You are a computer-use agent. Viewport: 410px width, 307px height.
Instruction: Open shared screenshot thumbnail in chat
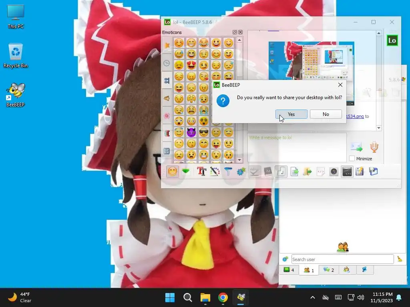pos(311,73)
